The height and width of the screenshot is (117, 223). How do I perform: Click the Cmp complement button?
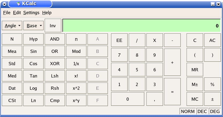click(x=55, y=100)
